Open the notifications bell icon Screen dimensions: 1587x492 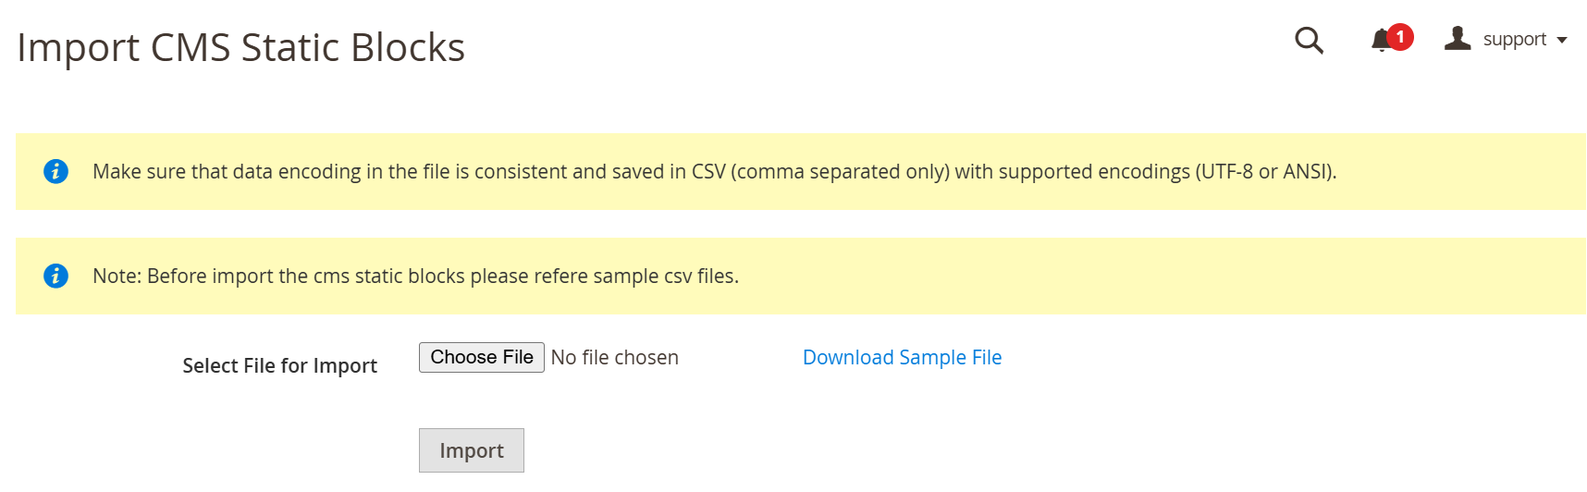click(x=1382, y=40)
